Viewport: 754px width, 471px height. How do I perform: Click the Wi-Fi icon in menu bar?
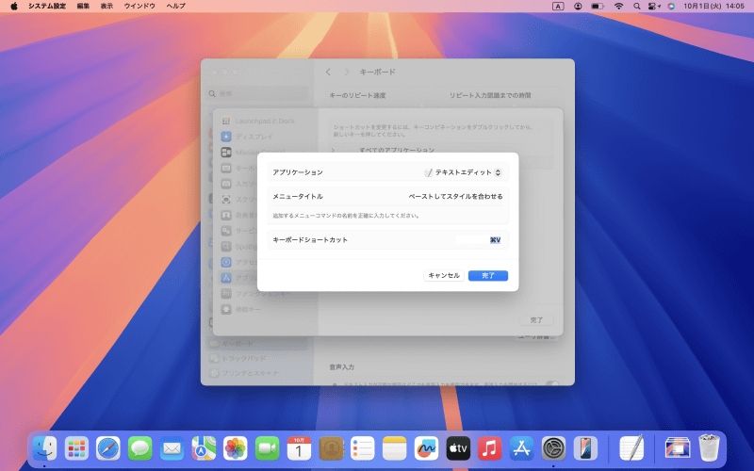(x=619, y=7)
